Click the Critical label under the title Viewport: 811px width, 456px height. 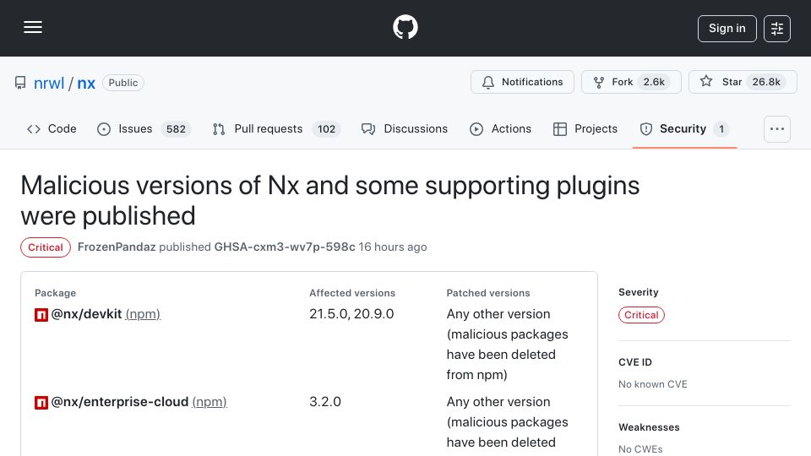46,247
